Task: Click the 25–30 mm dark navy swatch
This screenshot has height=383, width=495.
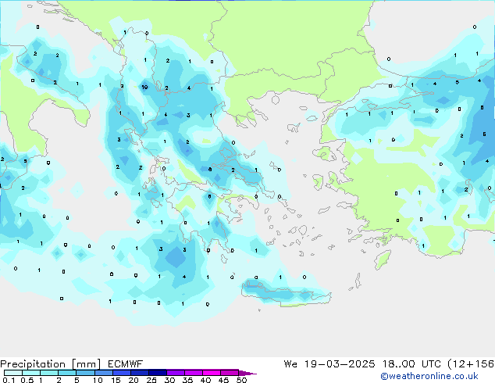Action: point(158,373)
